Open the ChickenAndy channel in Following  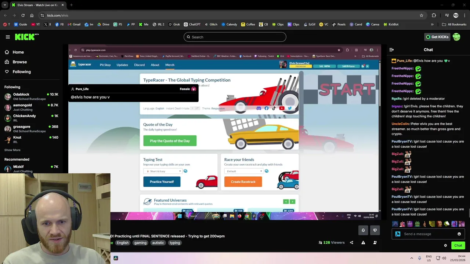[x=31, y=118]
